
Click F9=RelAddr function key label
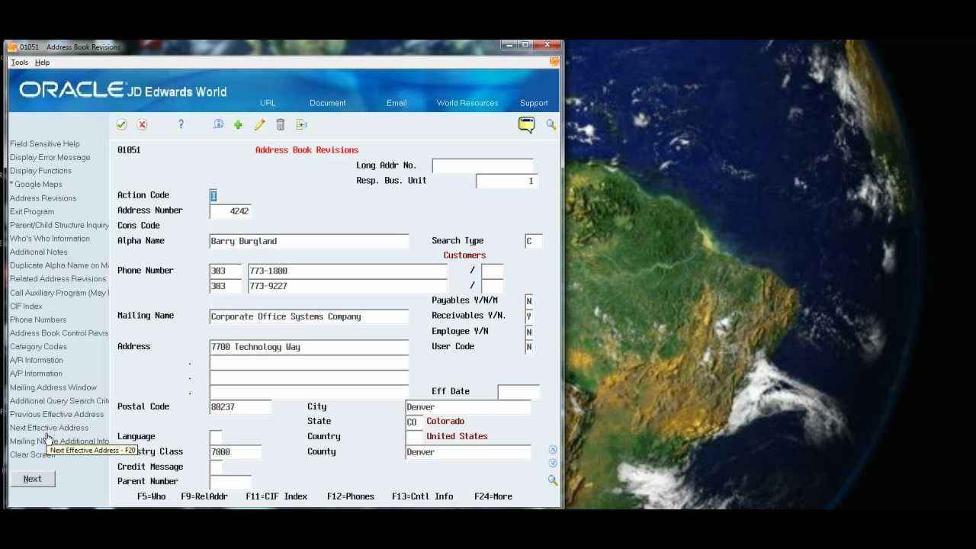(x=204, y=496)
